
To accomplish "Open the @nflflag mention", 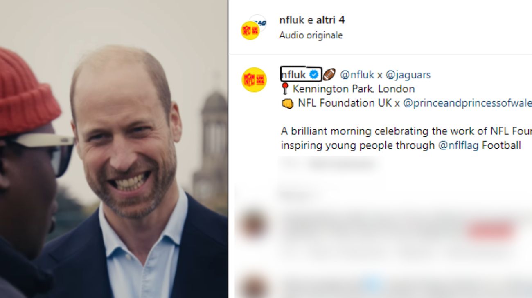I will [458, 145].
